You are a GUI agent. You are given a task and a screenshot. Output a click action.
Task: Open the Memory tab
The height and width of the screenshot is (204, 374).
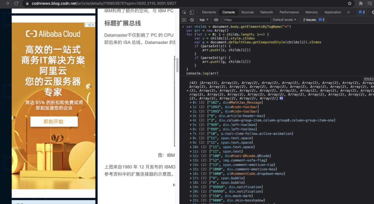tap(312, 12)
